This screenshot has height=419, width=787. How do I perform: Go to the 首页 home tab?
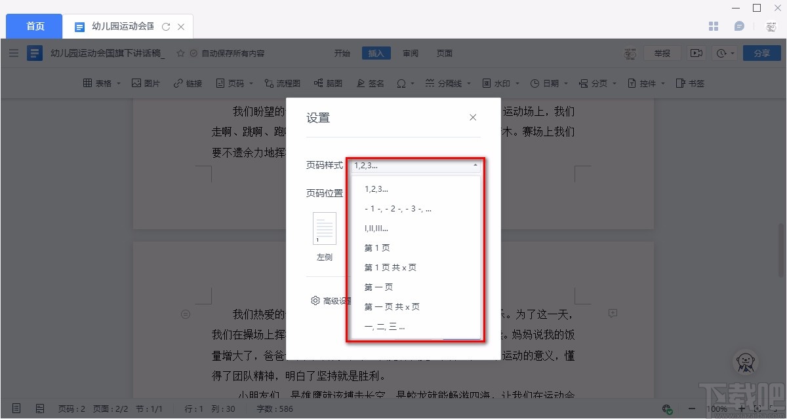click(33, 26)
